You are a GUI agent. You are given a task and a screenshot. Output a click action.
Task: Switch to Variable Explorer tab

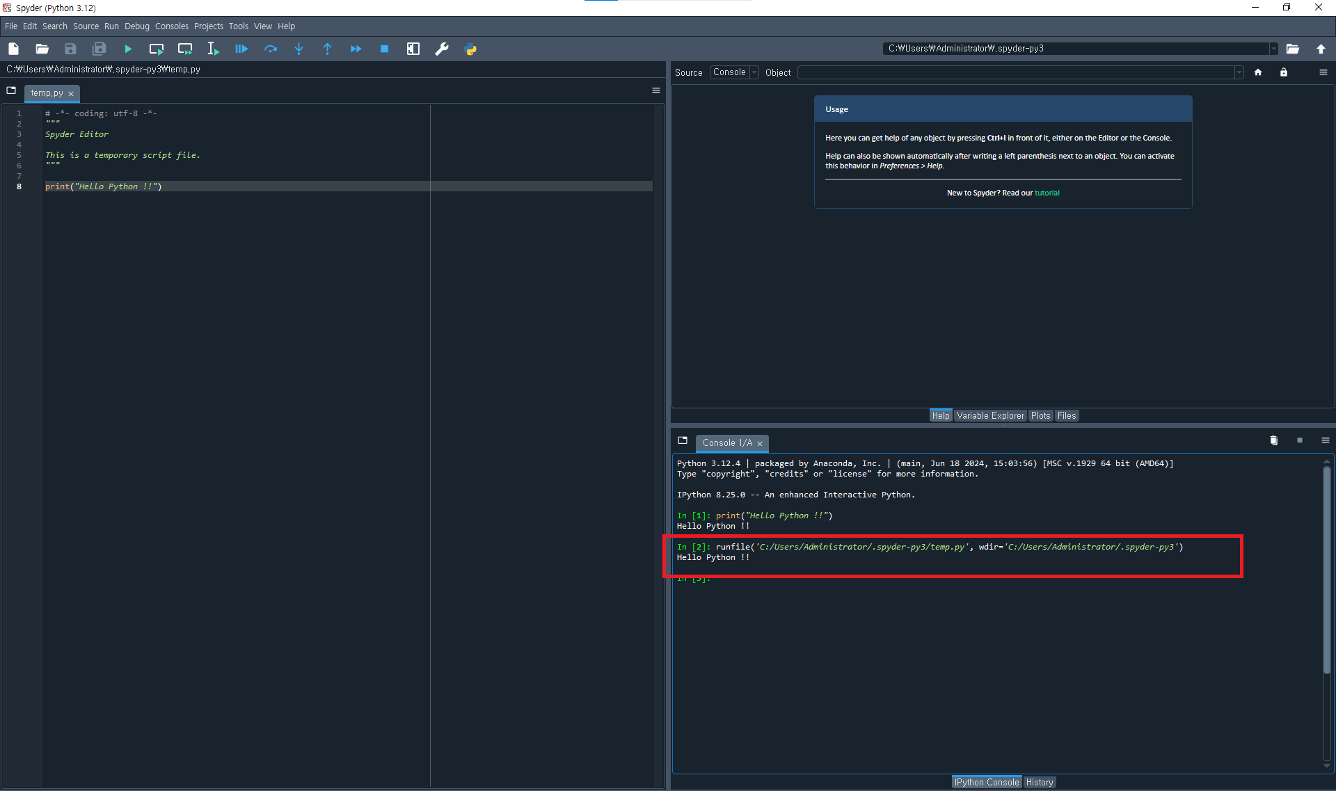[990, 415]
